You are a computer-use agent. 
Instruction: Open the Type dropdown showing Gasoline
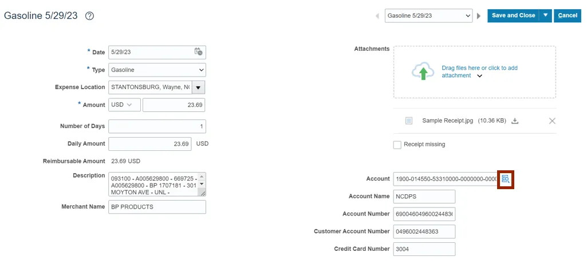[157, 70]
